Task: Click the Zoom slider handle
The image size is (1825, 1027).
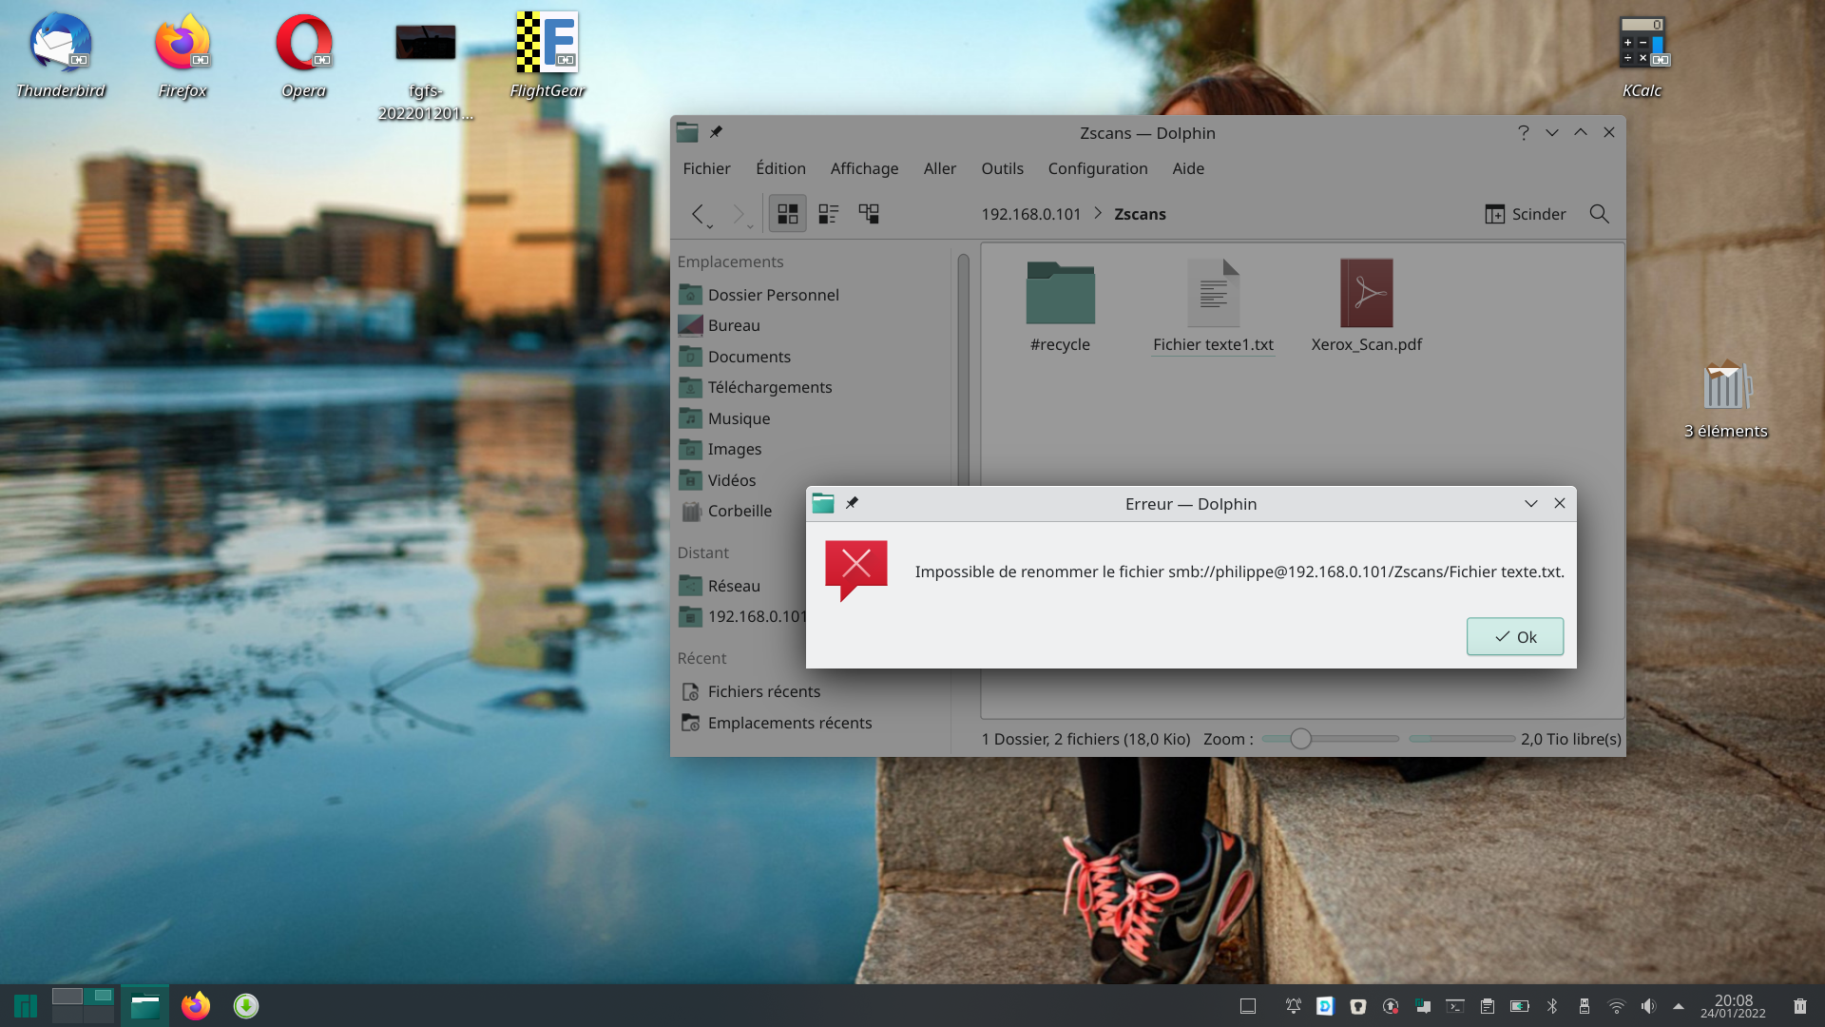Action: pyautogui.click(x=1300, y=739)
